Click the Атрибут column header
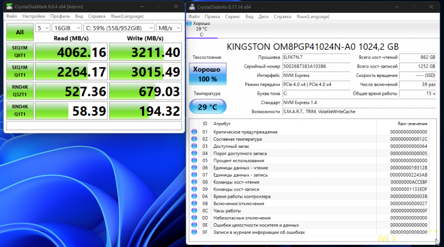444x247 pixels. click(221, 124)
